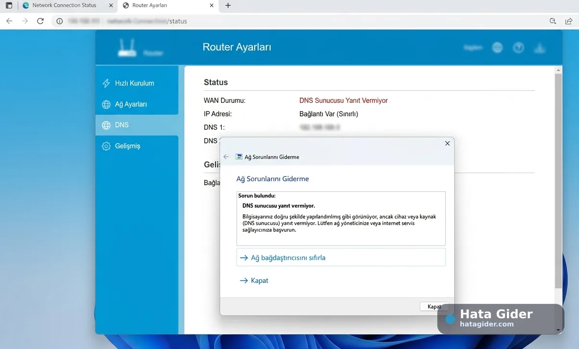
Task: Click the site information icon in address bar
Action: coord(60,21)
